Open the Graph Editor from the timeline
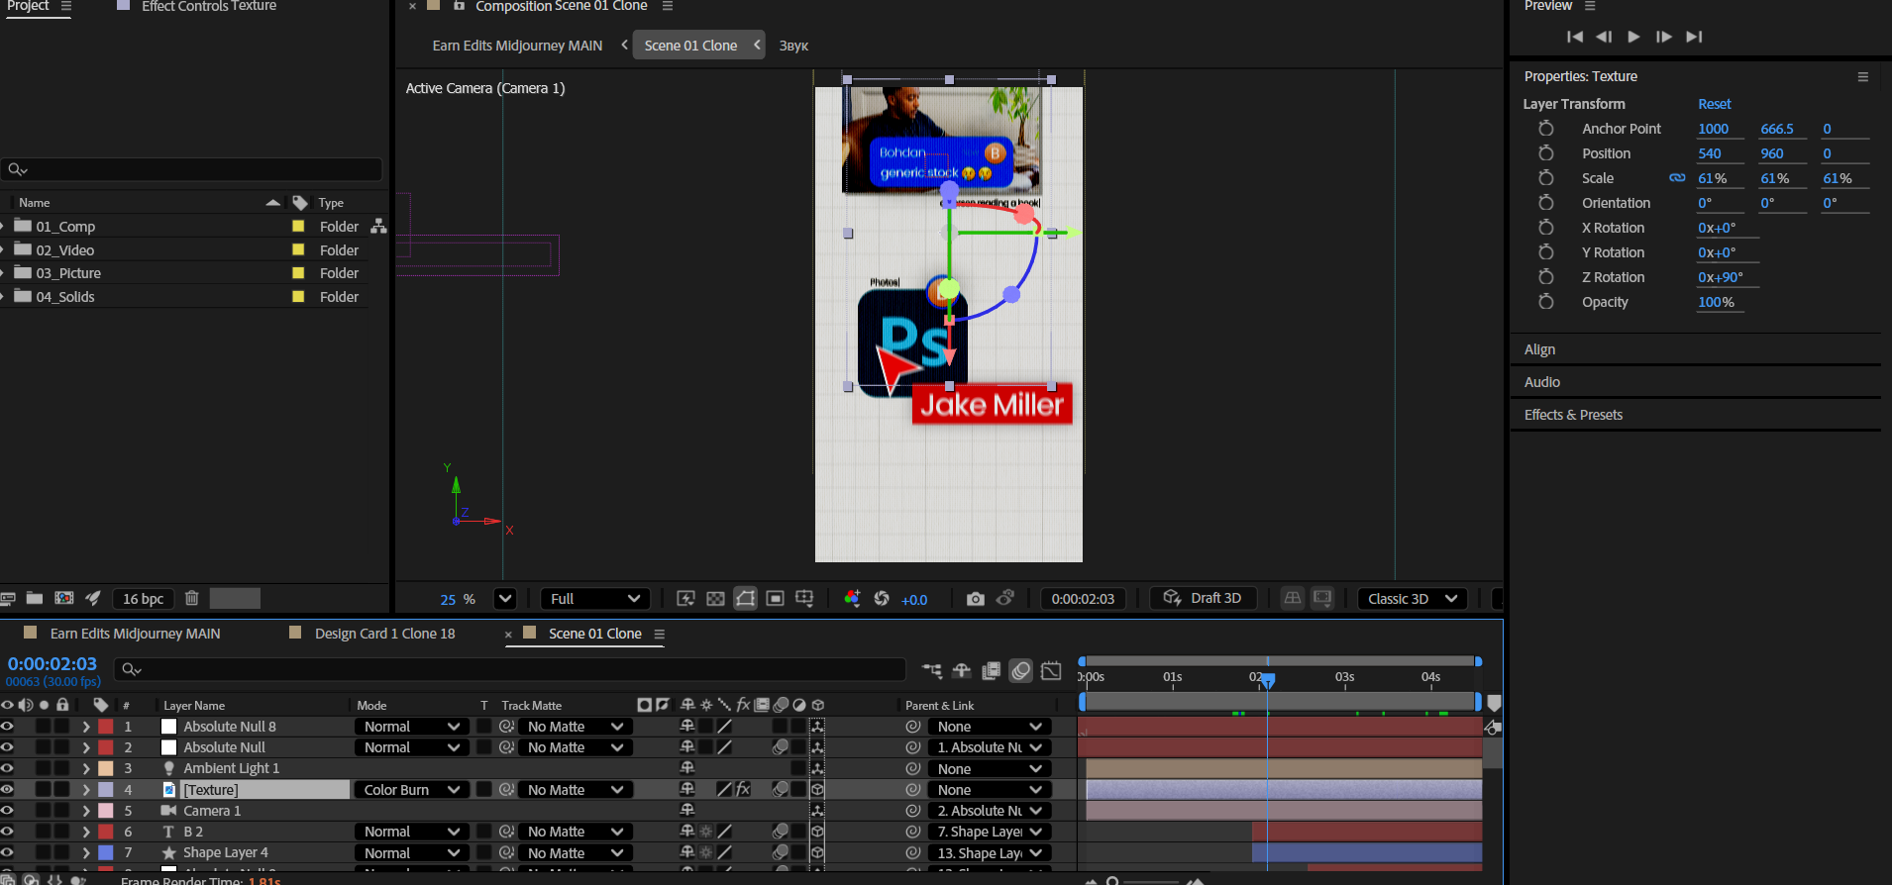1892x885 pixels. pyautogui.click(x=1051, y=671)
